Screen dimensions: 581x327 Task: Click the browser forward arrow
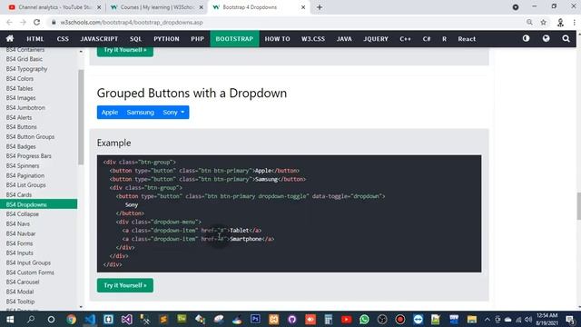coord(23,22)
